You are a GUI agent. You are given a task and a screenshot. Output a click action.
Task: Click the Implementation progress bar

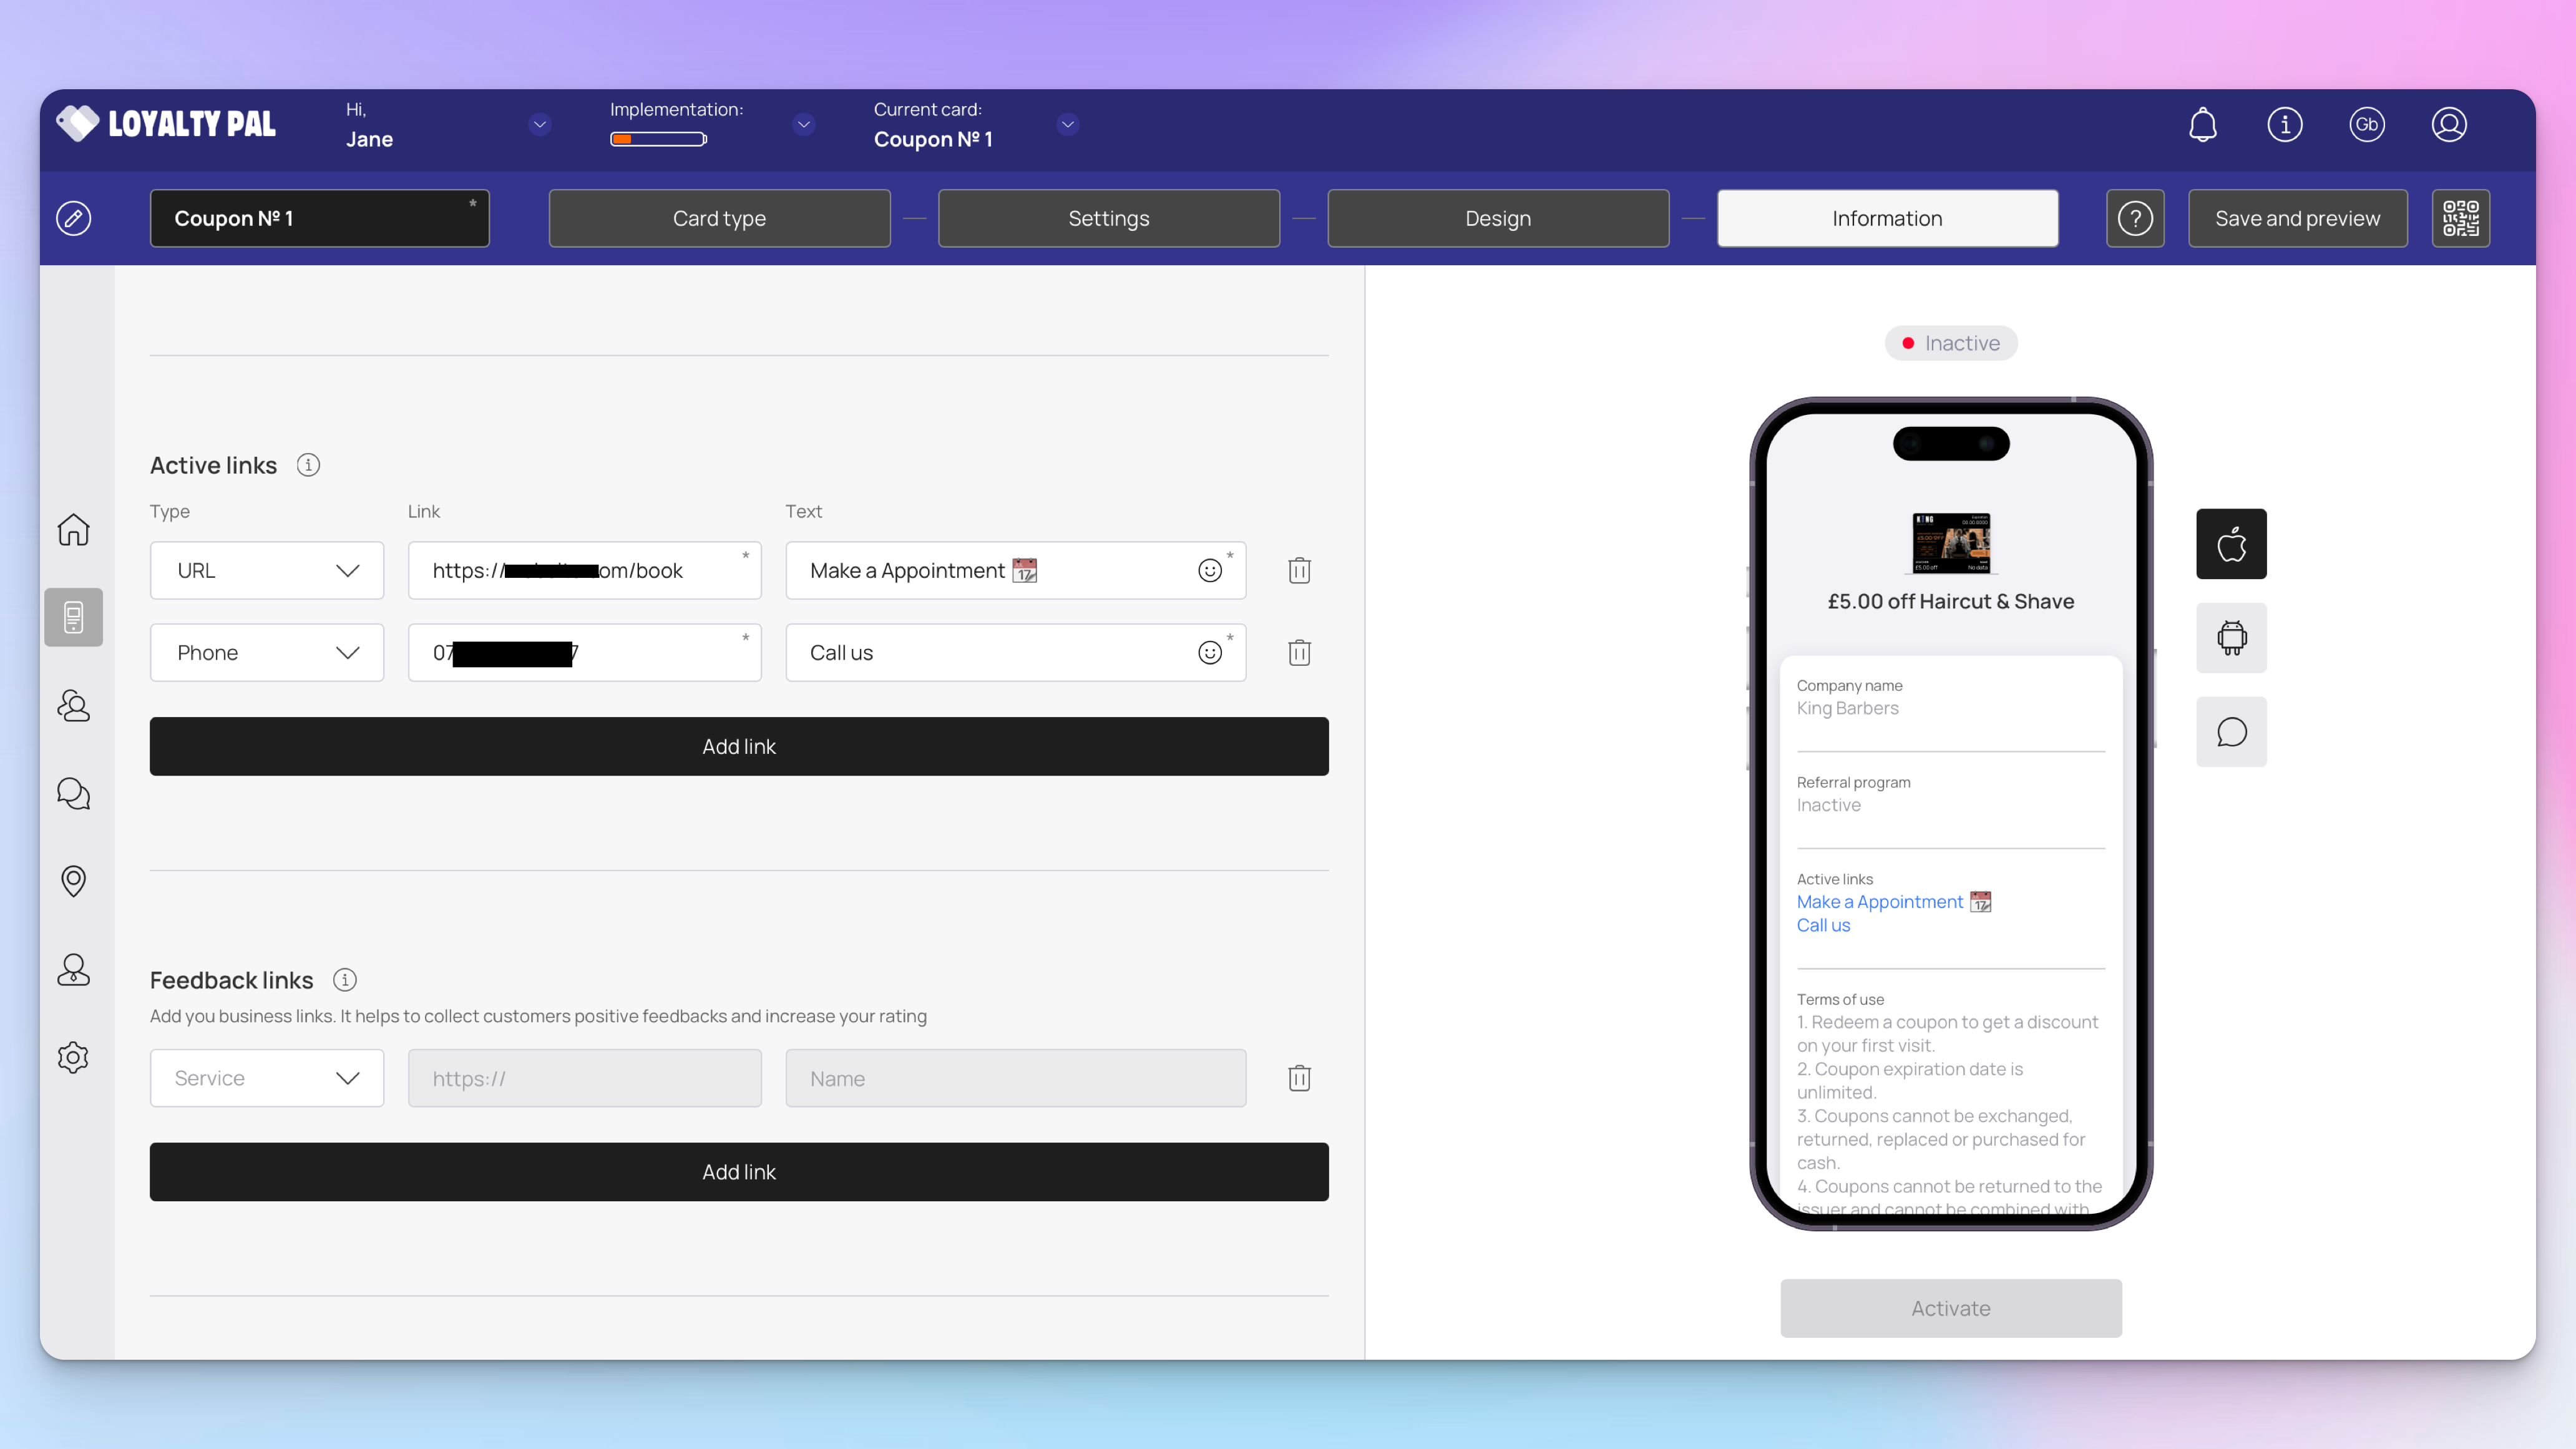tap(658, 139)
